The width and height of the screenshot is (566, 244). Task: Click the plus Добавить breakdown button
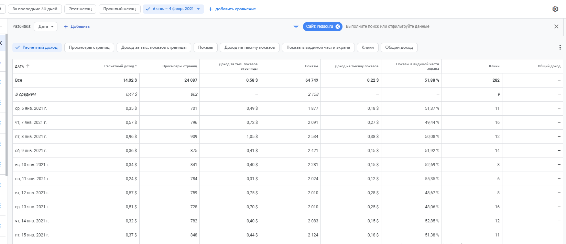(x=77, y=26)
